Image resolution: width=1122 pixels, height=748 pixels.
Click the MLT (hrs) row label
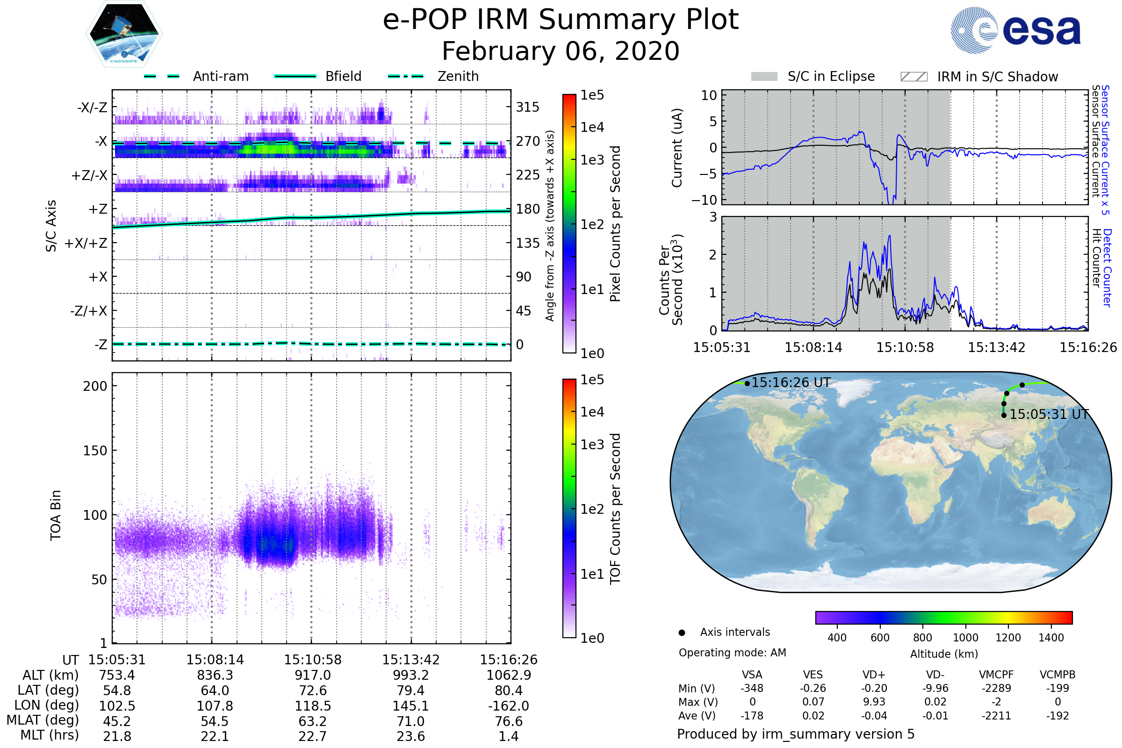tap(49, 735)
